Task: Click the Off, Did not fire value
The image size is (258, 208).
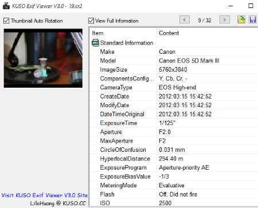Action: [178, 194]
